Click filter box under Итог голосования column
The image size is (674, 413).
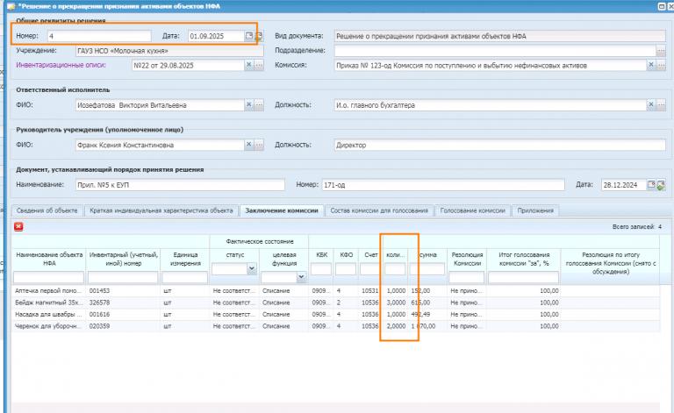click(x=523, y=277)
